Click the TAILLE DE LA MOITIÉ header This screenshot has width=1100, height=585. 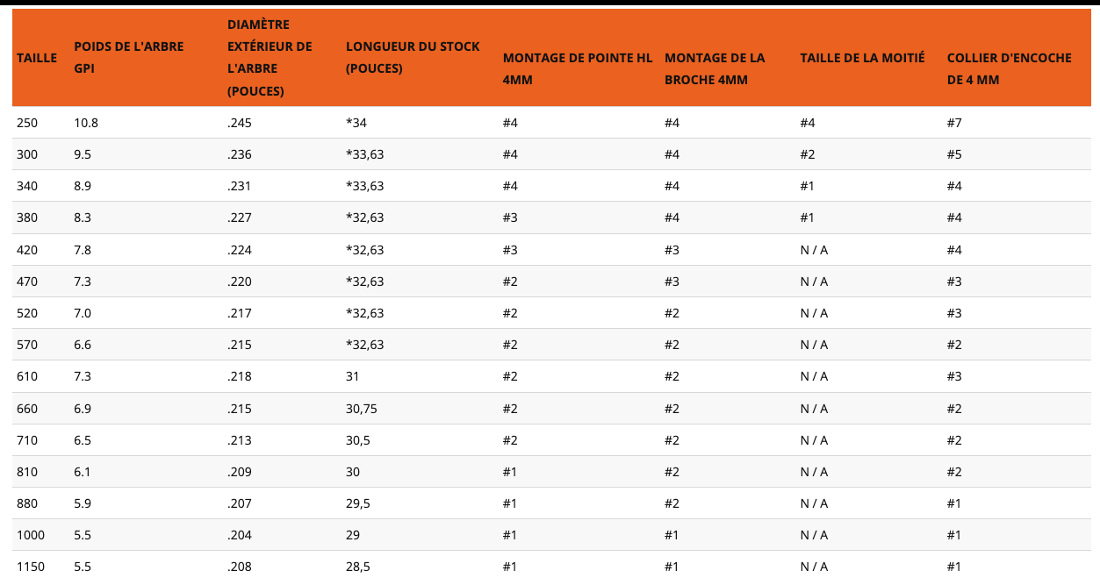[862, 58]
